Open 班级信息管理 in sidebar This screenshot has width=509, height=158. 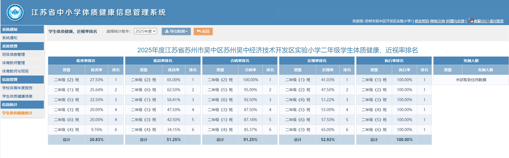coord(14,54)
